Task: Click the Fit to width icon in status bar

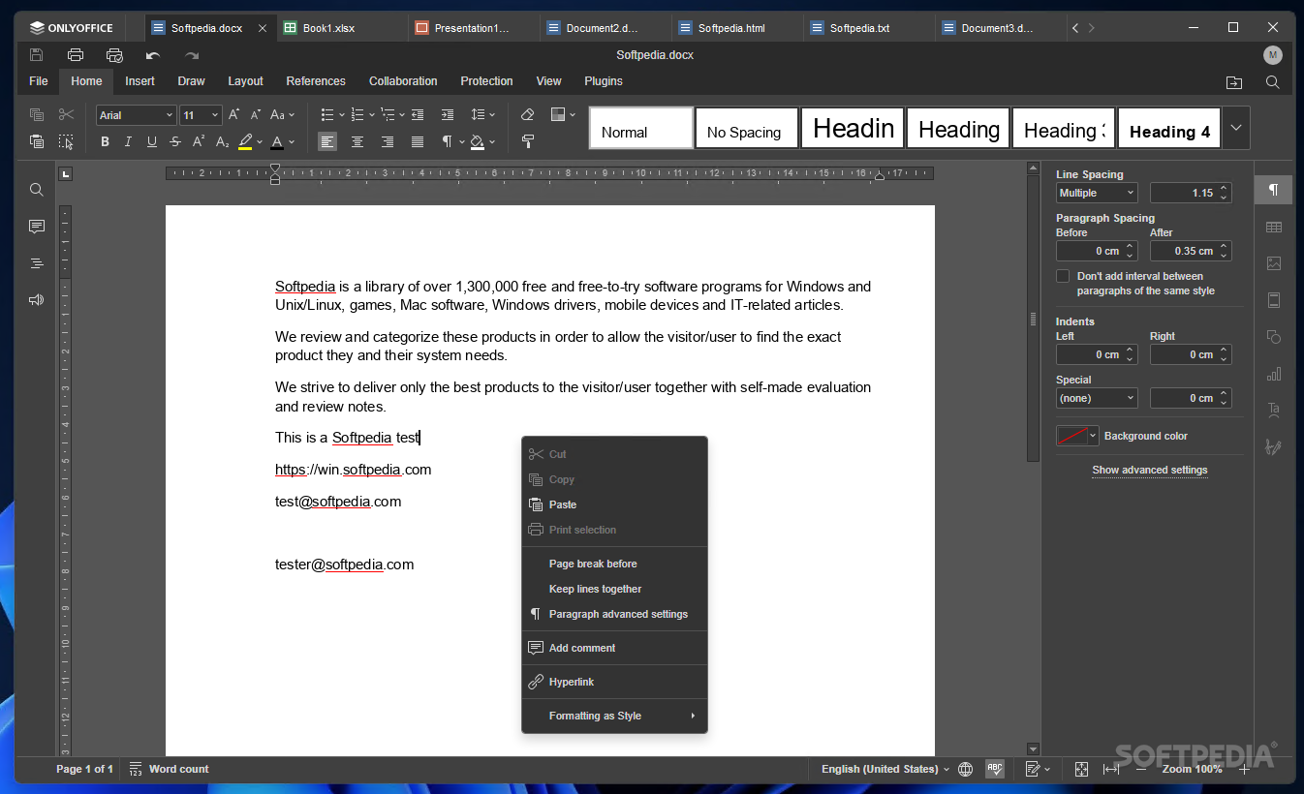Action: click(1111, 769)
